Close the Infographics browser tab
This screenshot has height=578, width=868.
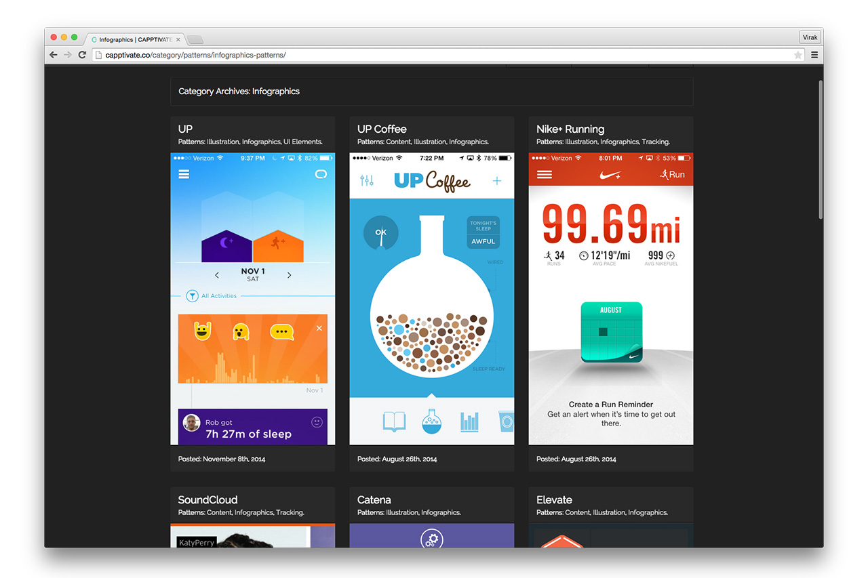coord(178,39)
